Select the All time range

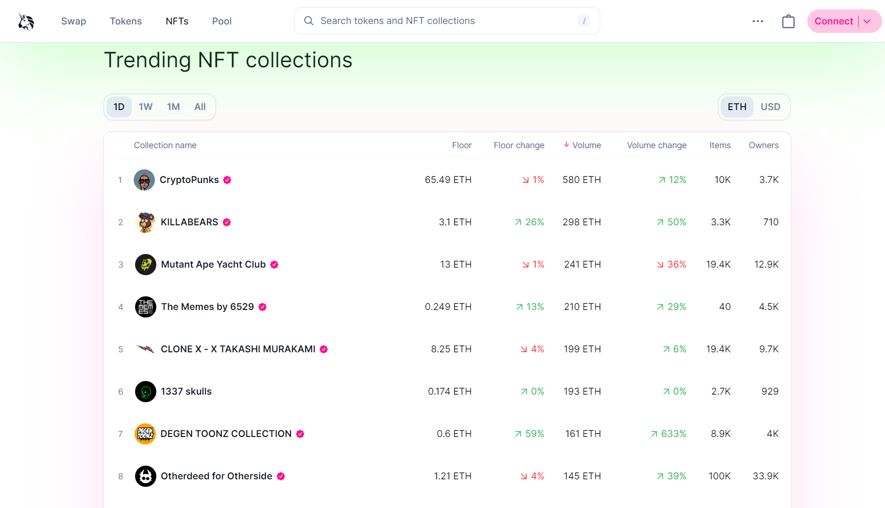(200, 107)
